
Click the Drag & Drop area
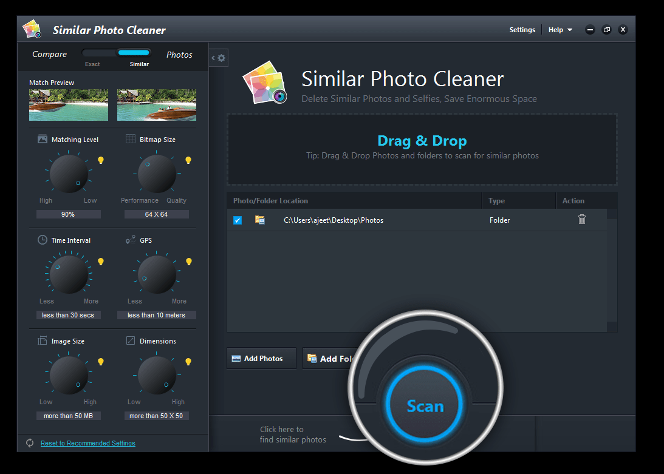click(422, 149)
